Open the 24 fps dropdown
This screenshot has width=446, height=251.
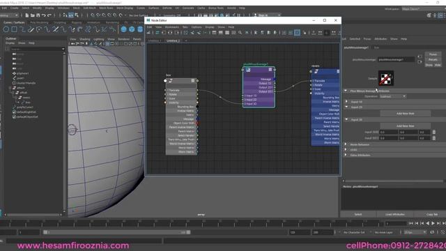click(x=415, y=232)
